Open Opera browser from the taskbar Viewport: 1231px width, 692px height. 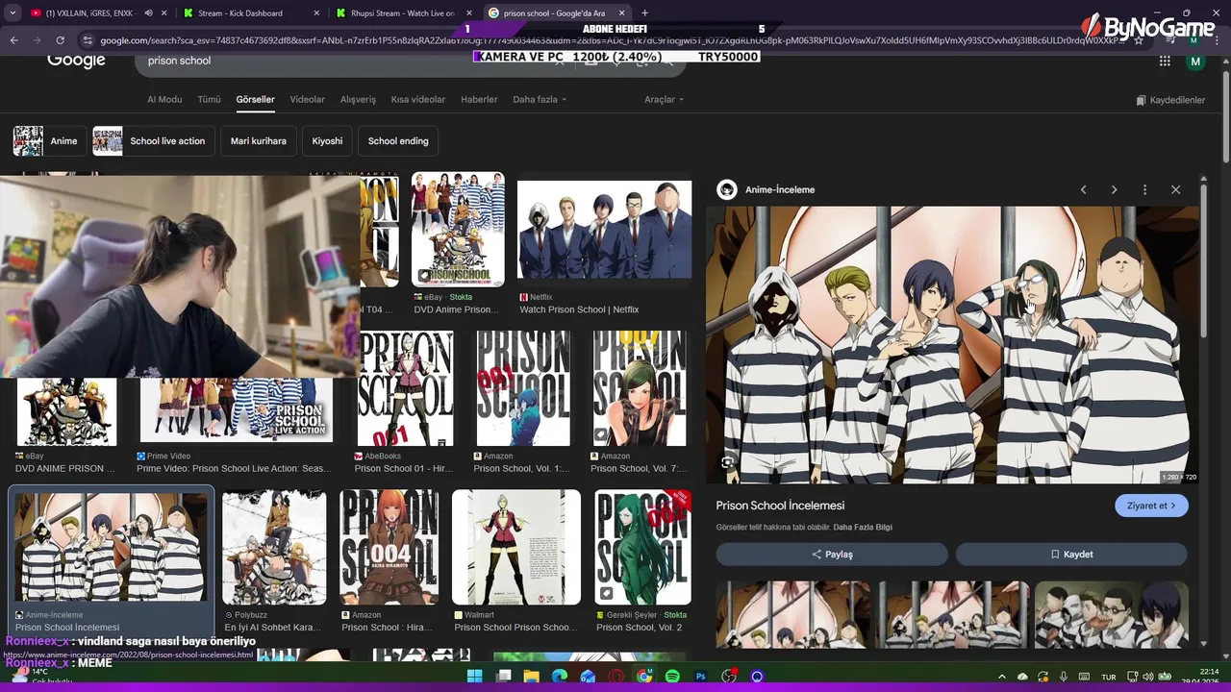615,677
